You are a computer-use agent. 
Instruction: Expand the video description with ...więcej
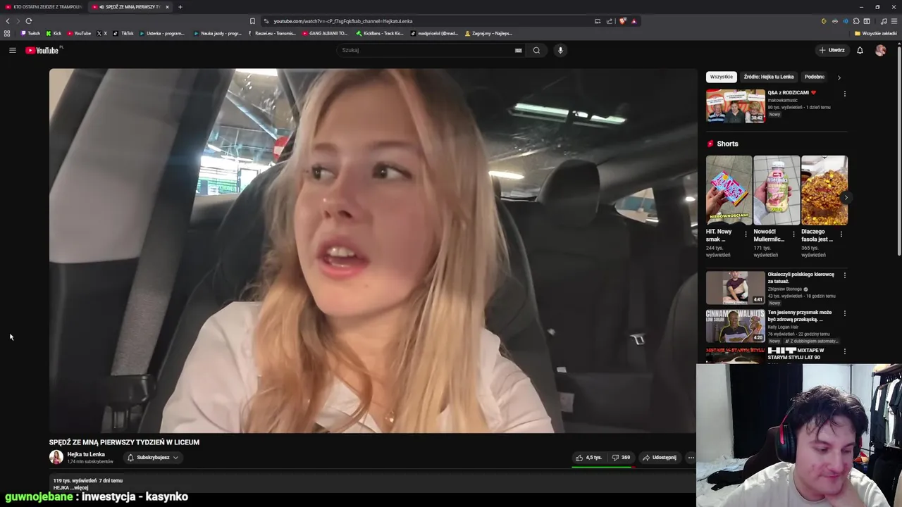[79, 488]
